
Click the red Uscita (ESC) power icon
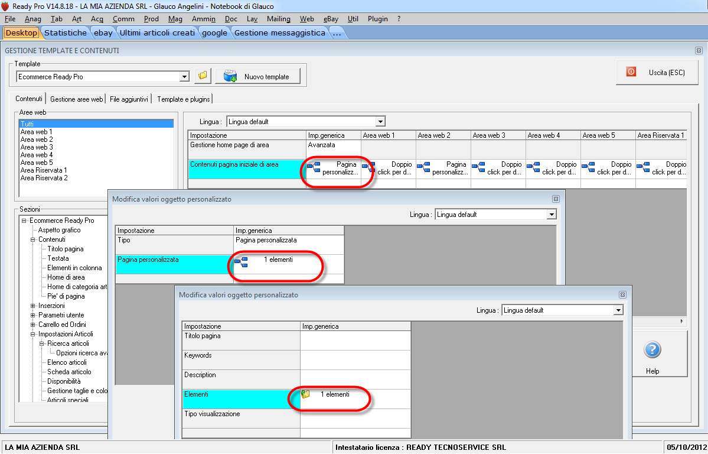[x=631, y=72]
